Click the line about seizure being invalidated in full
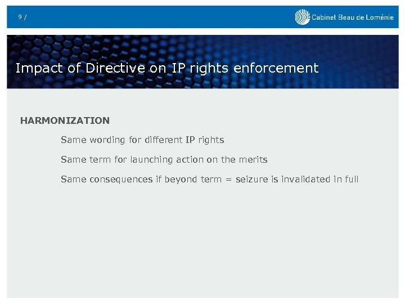Screen dimensions: 405x304 click(x=209, y=179)
